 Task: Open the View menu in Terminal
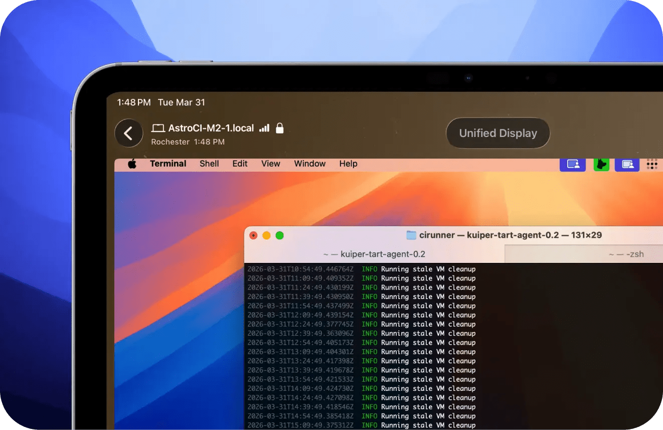tap(270, 164)
